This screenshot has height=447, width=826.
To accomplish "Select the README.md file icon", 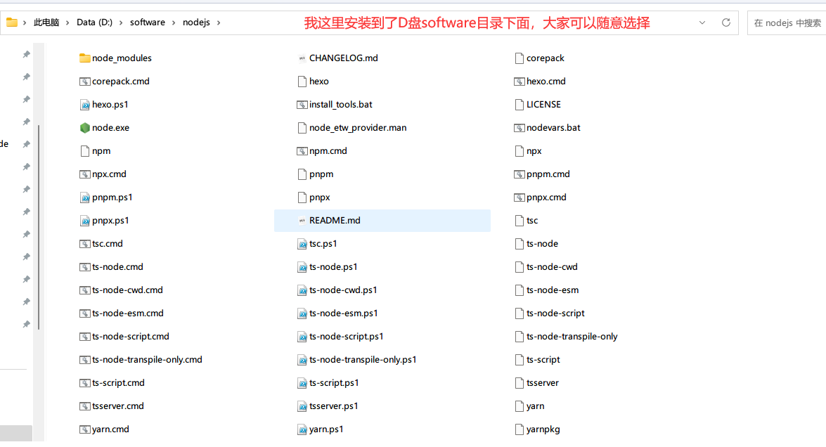I will 302,221.
